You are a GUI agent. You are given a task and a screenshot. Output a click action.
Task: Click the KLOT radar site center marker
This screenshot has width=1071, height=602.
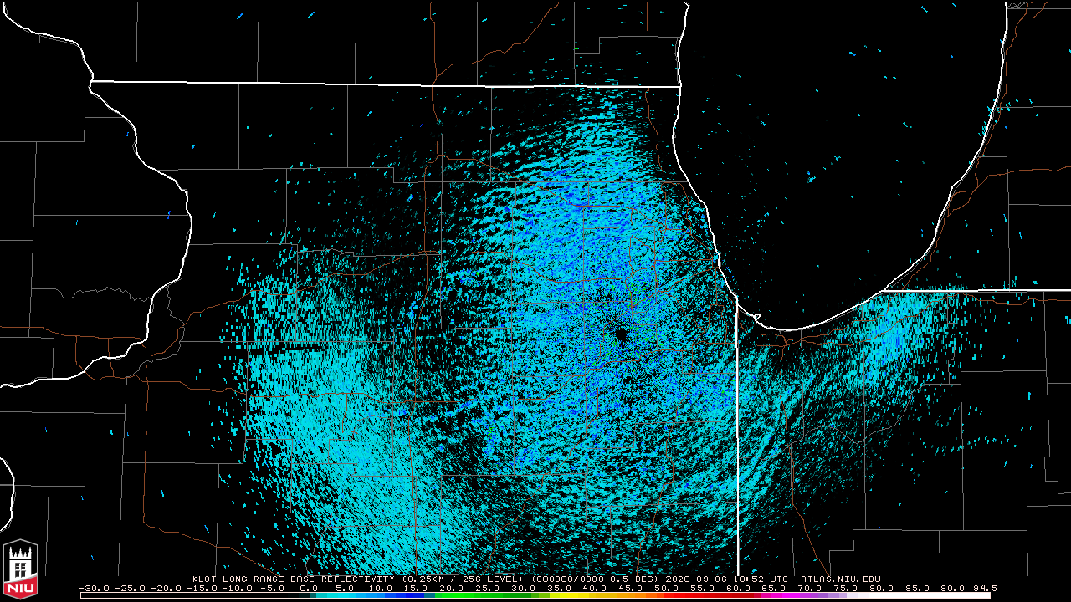click(x=621, y=335)
